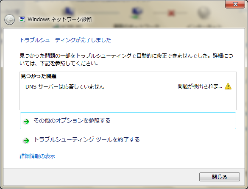Click green arrow beside その他のオプションを参照する
Viewport: 248px width, 189px height.
(27, 122)
